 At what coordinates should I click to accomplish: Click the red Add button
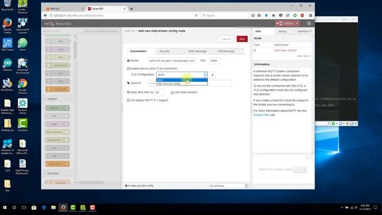[242, 39]
